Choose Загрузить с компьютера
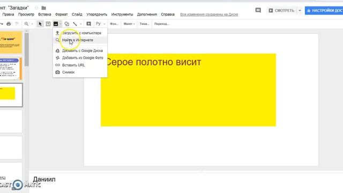The image size is (343, 193). pos(80,33)
